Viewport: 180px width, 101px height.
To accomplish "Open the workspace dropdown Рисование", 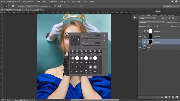I will [172, 6].
